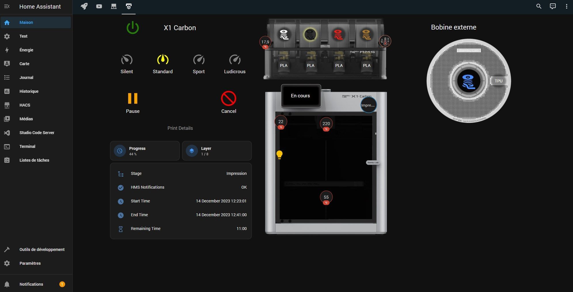The width and height of the screenshot is (573, 292).
Task: Click the PLA label under white spool
Action: tap(284, 65)
